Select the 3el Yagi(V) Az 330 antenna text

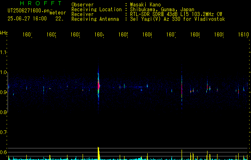point(178,19)
